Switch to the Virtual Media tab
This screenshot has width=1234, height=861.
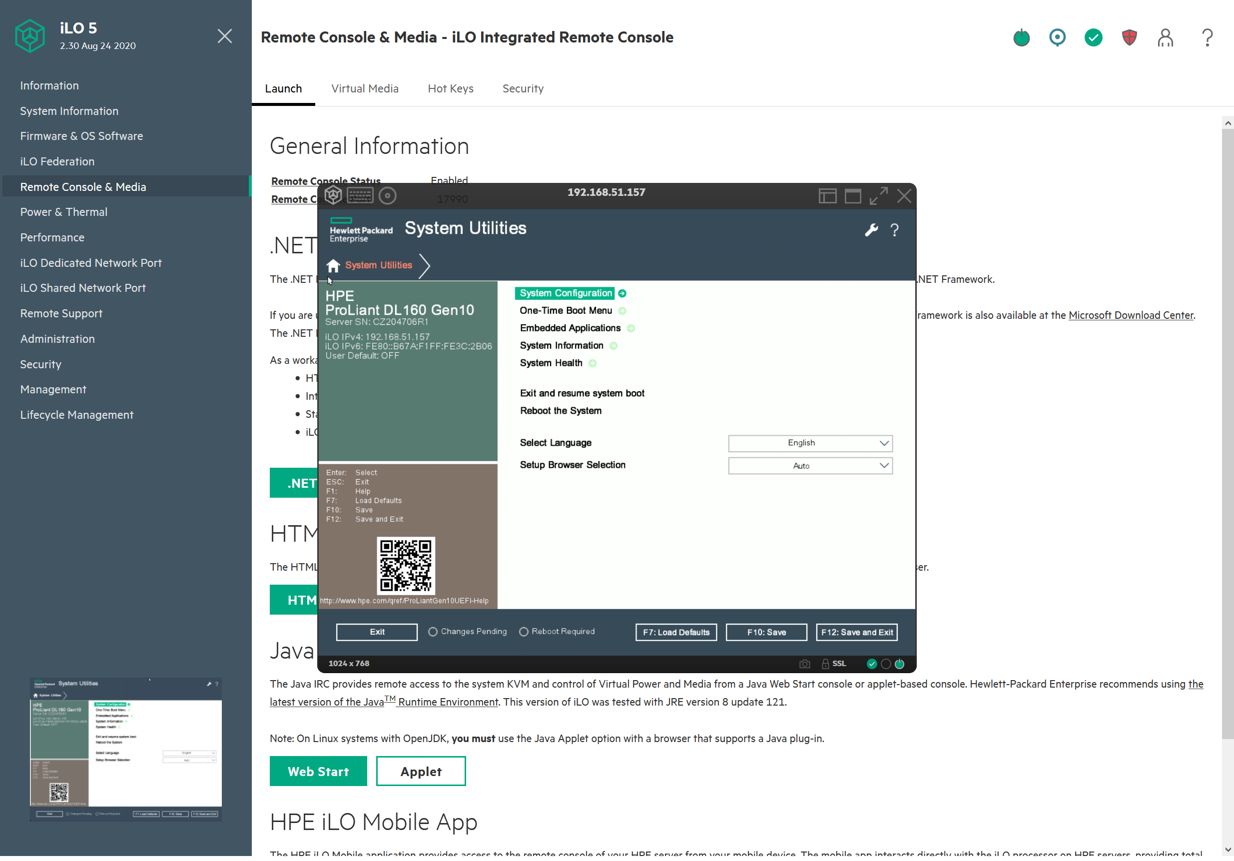pos(364,88)
